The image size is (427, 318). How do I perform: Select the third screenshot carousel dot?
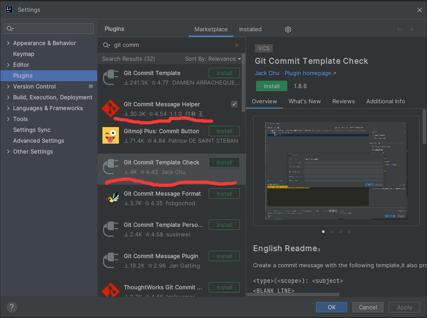tap(341, 232)
